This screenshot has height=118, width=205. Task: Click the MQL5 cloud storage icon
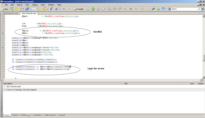click(x=158, y=9)
